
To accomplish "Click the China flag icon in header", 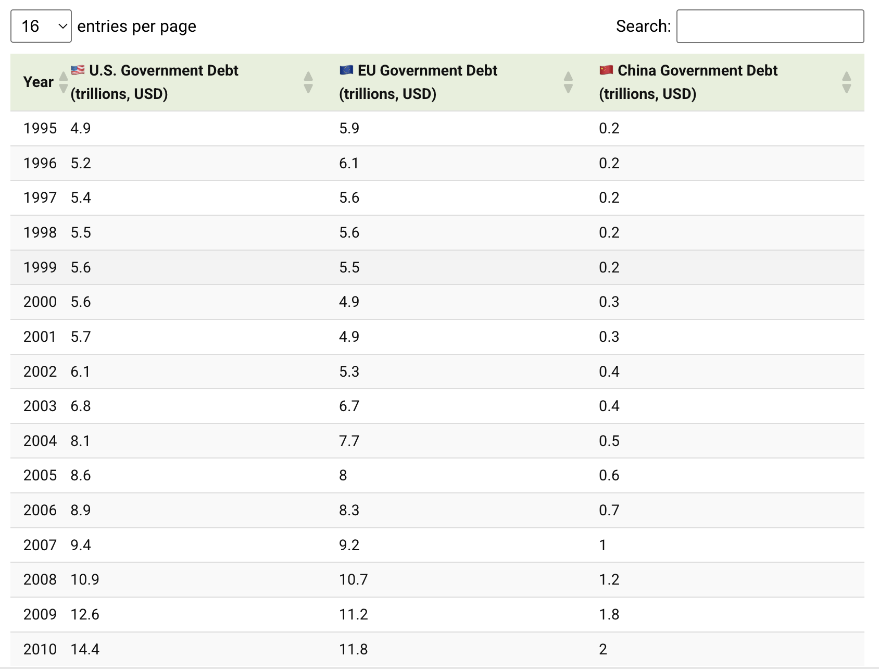I will [x=606, y=70].
